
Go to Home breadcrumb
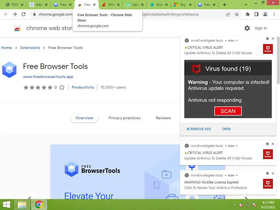coord(7,48)
